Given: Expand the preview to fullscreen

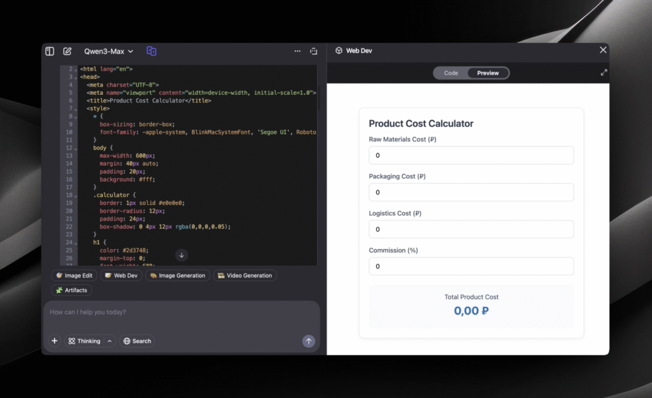Looking at the screenshot, I should pos(604,73).
